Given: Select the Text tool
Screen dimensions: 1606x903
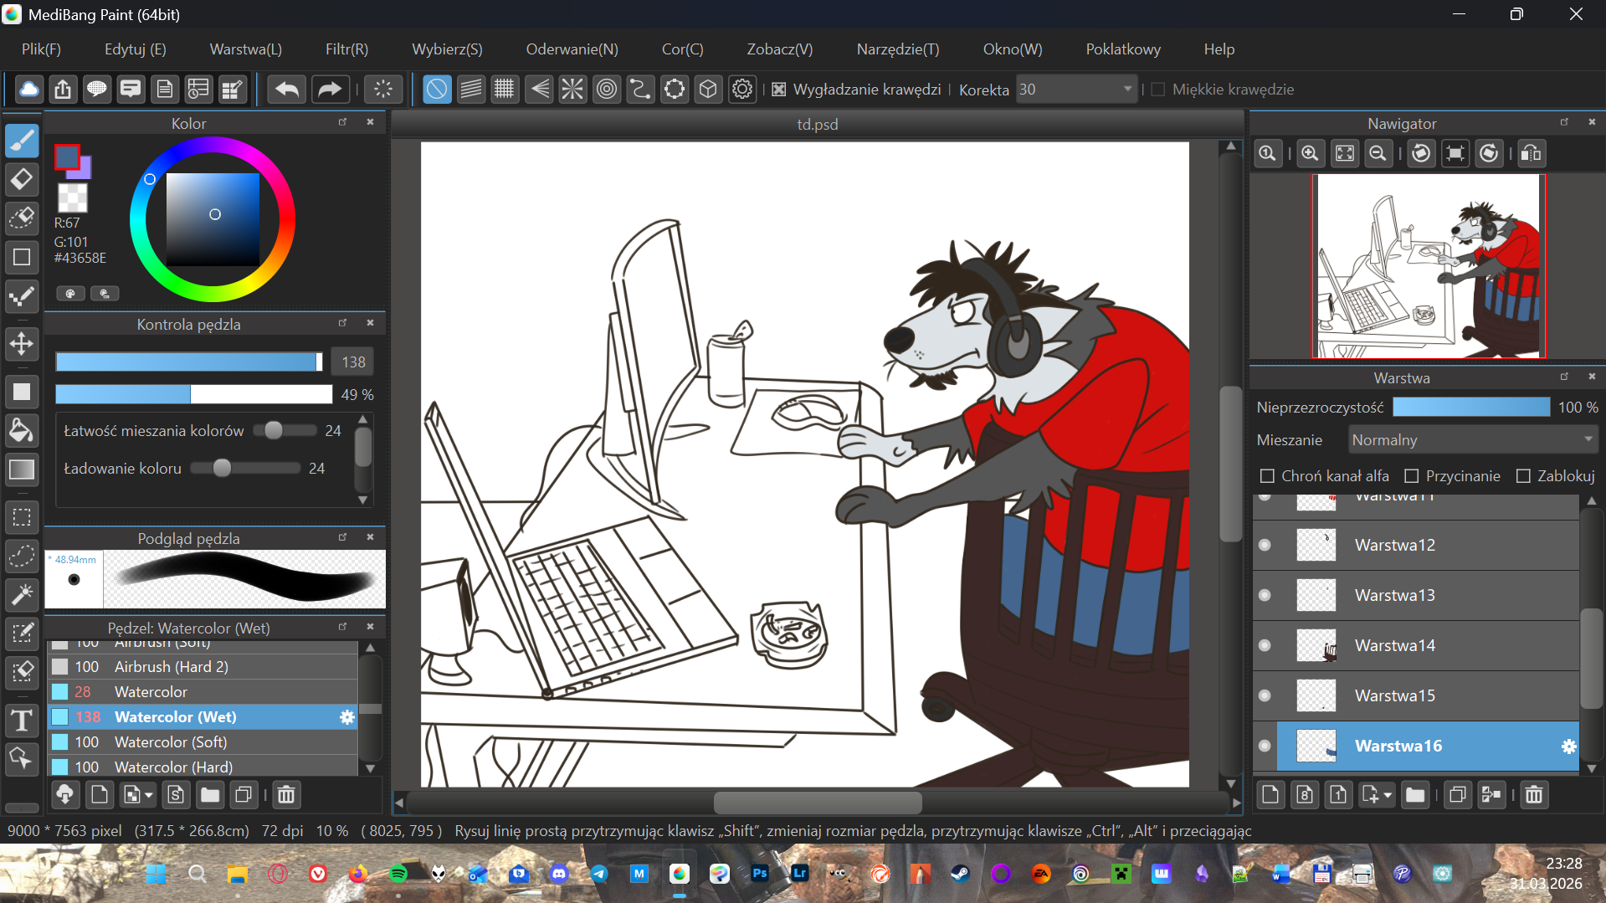Looking at the screenshot, I should click(x=22, y=720).
